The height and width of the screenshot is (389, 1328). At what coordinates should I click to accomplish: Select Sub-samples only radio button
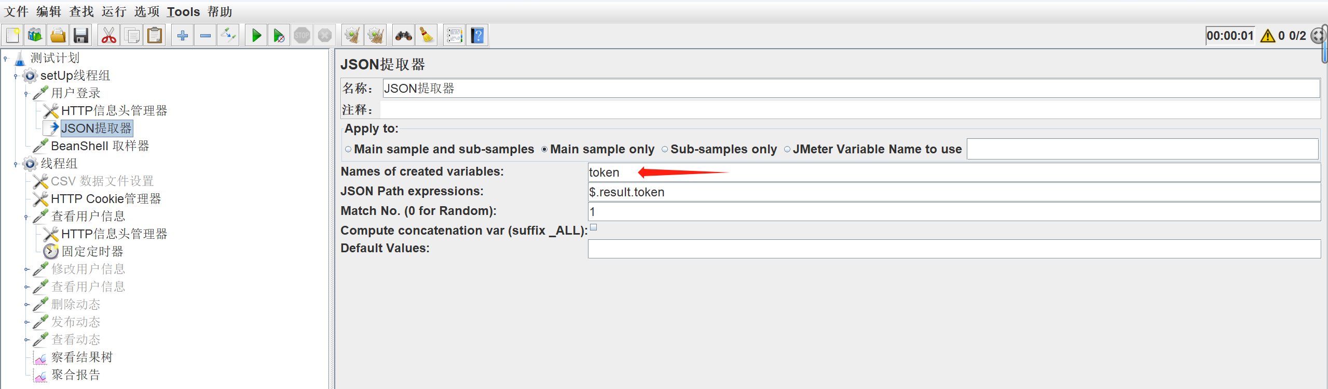click(665, 150)
